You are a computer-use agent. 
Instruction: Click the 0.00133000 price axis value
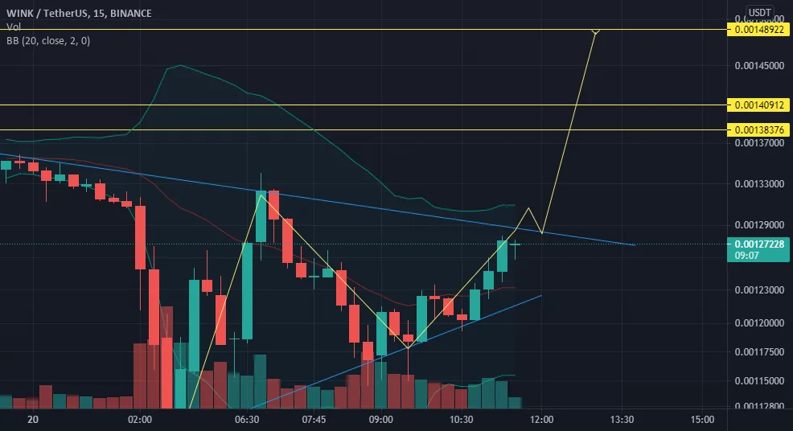coord(759,183)
